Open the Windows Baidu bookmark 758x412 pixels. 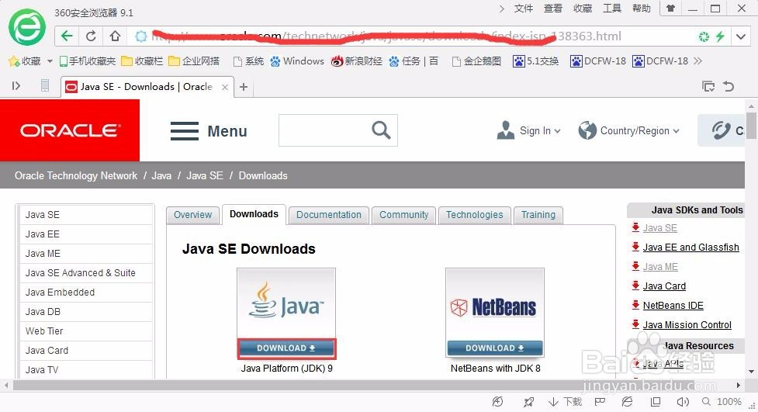tap(297, 61)
